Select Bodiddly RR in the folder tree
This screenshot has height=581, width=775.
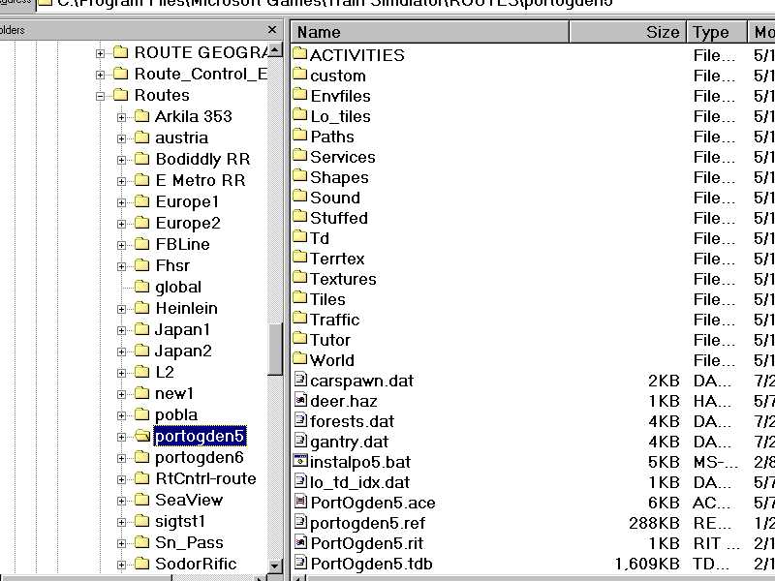202,159
